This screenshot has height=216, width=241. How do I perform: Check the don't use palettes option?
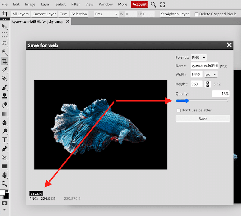coord(179,110)
